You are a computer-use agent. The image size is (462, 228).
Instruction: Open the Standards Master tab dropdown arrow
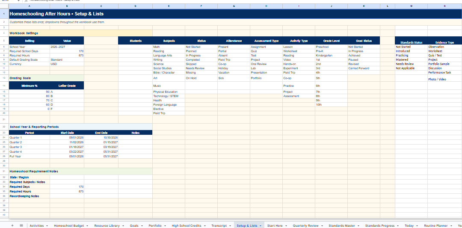[358, 226]
